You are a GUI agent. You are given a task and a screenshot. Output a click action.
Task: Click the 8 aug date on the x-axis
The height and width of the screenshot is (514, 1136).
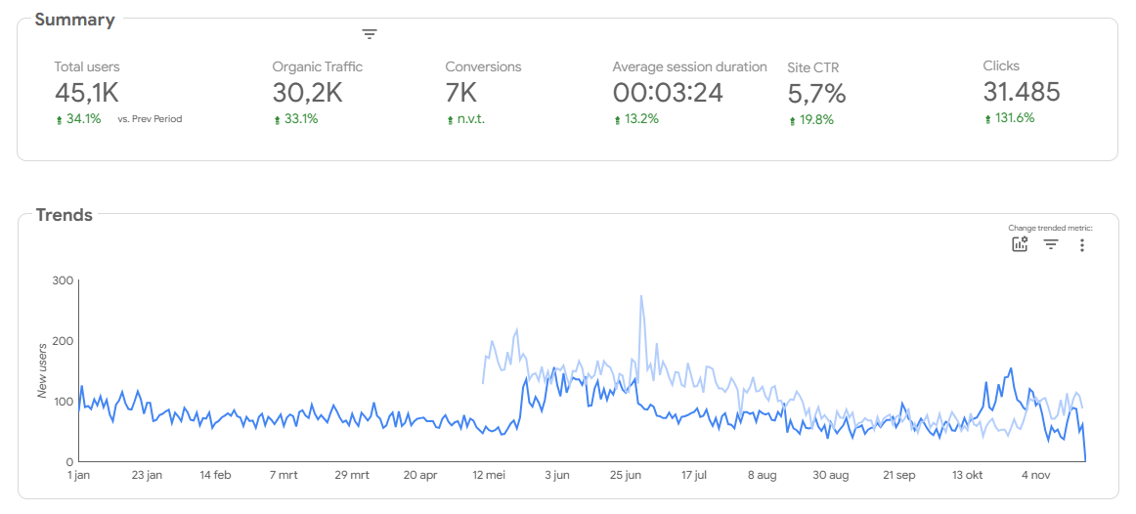(x=762, y=476)
